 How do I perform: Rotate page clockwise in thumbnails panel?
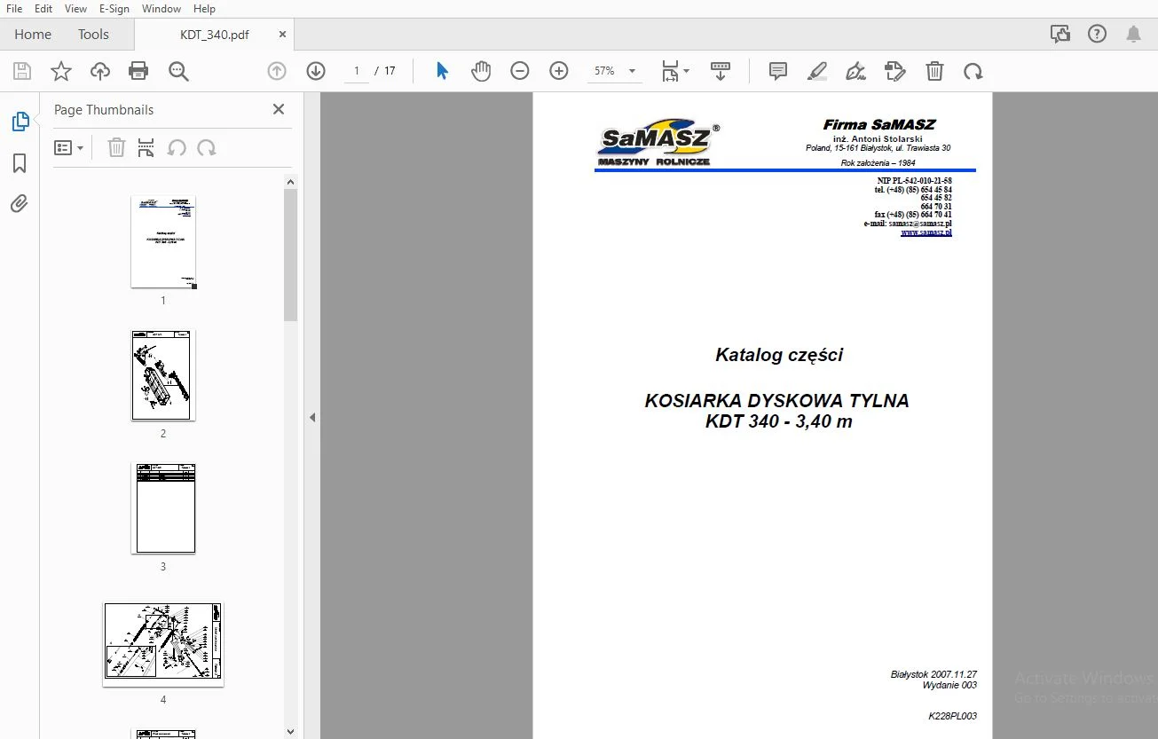207,148
